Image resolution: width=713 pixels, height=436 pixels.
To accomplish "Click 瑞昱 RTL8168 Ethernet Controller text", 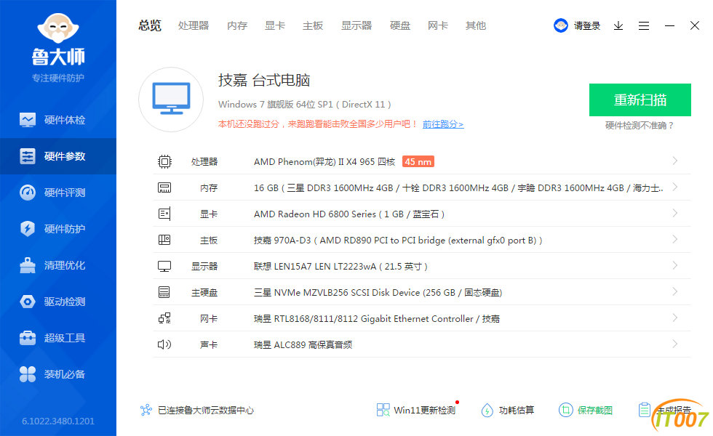I will (377, 318).
